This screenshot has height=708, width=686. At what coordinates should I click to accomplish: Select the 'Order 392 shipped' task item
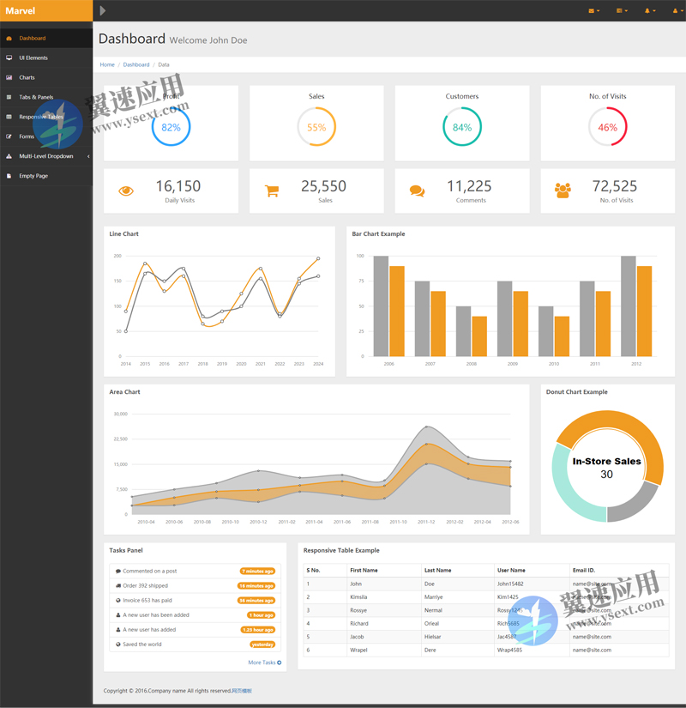(146, 585)
